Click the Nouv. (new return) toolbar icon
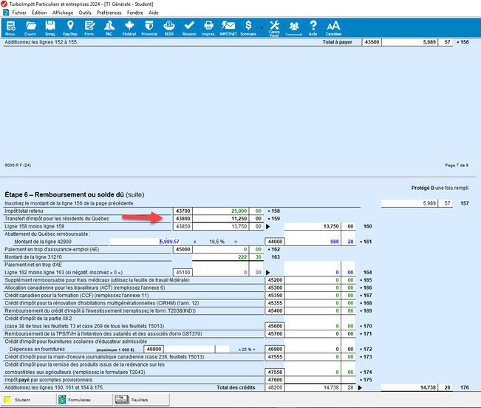This screenshot has width=481, height=408. (10, 28)
